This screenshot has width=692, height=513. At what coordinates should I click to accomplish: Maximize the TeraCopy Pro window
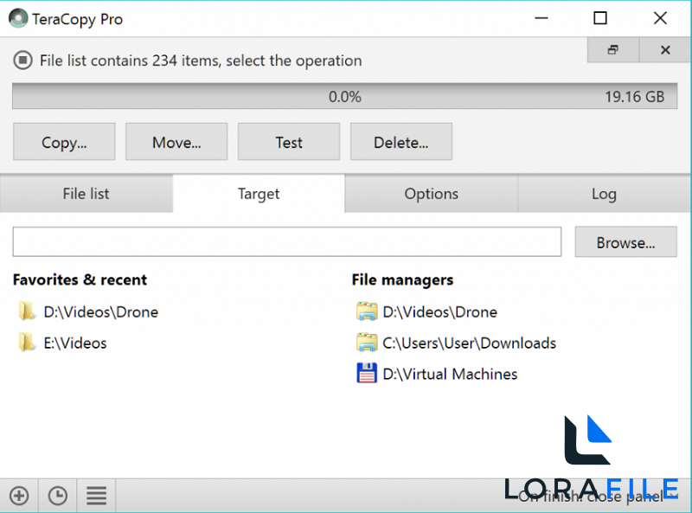[600, 18]
